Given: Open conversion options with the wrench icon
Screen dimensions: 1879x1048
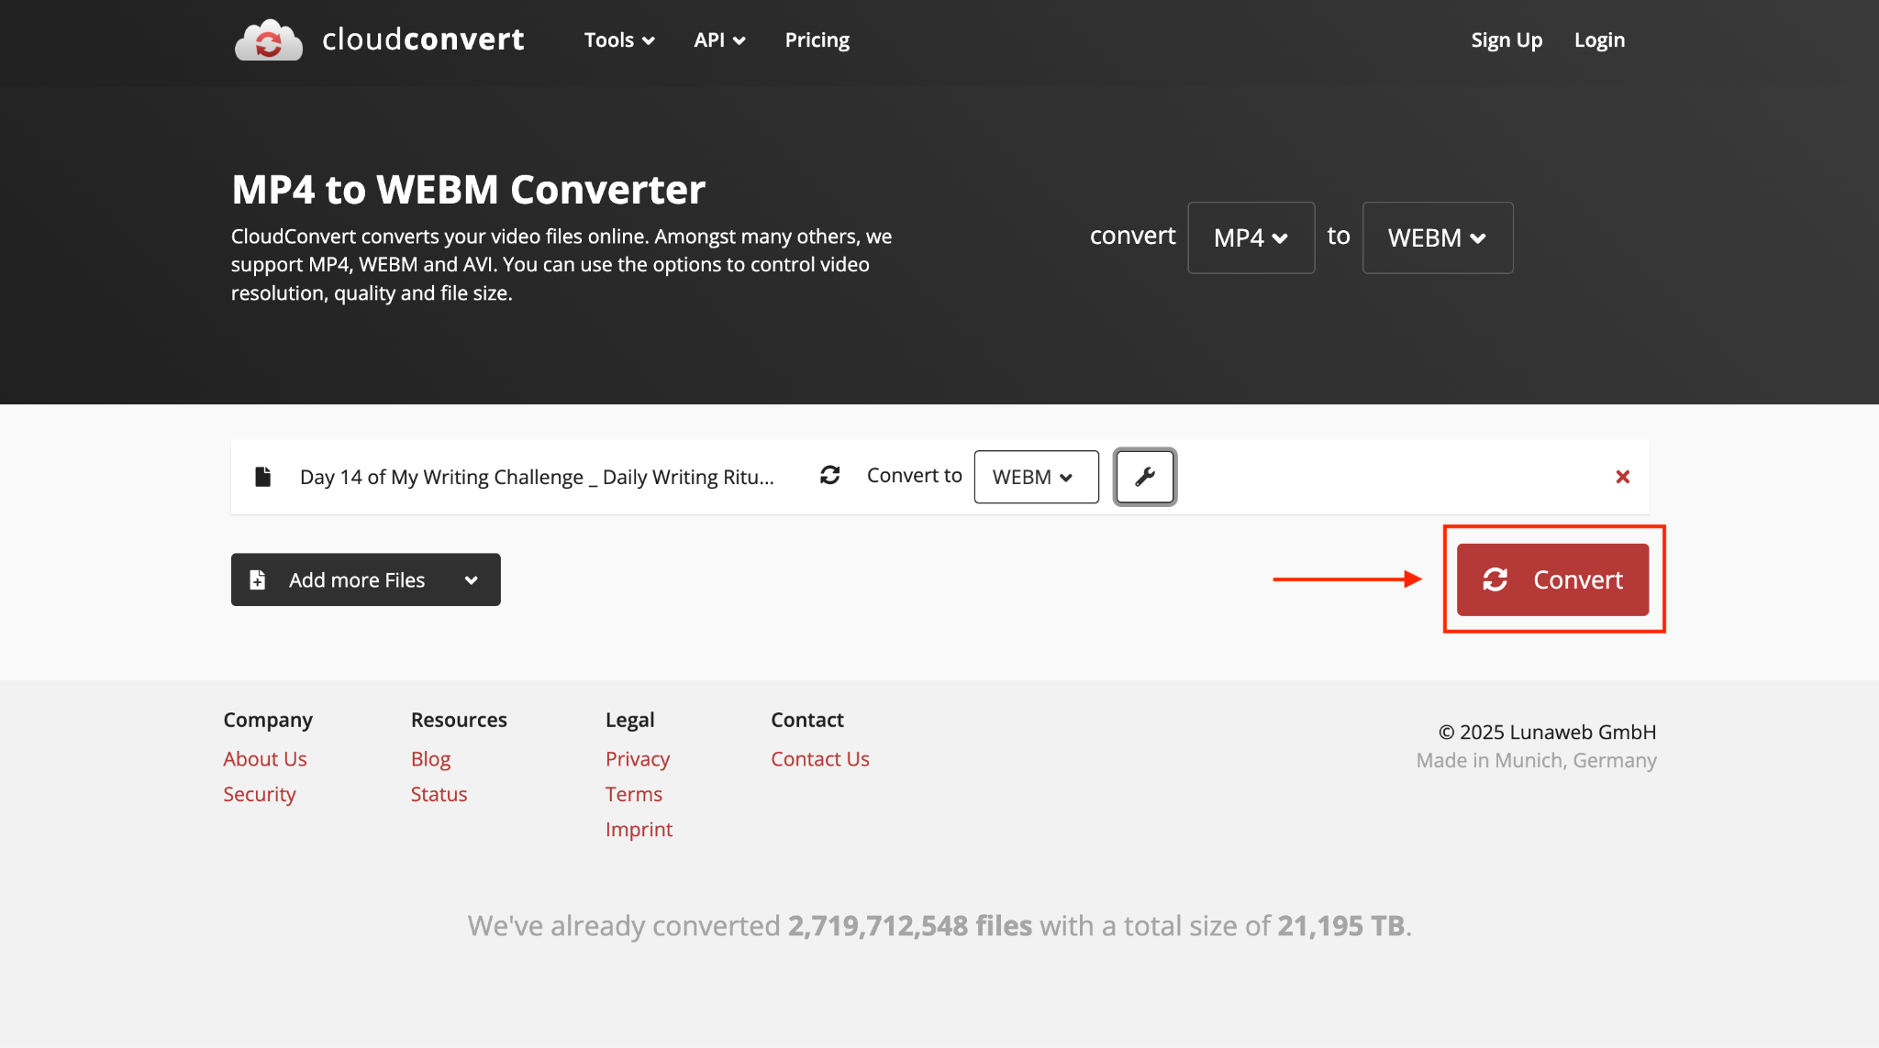Looking at the screenshot, I should (1144, 477).
